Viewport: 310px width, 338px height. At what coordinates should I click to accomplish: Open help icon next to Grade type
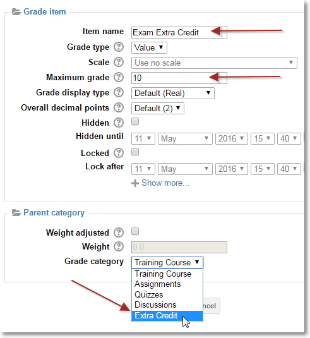pos(119,47)
